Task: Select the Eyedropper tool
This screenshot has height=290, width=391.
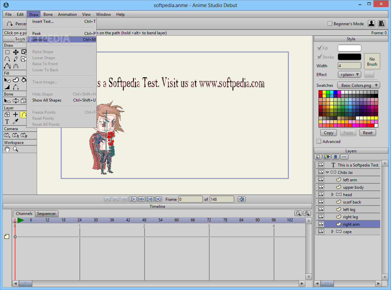Action: click(16, 122)
